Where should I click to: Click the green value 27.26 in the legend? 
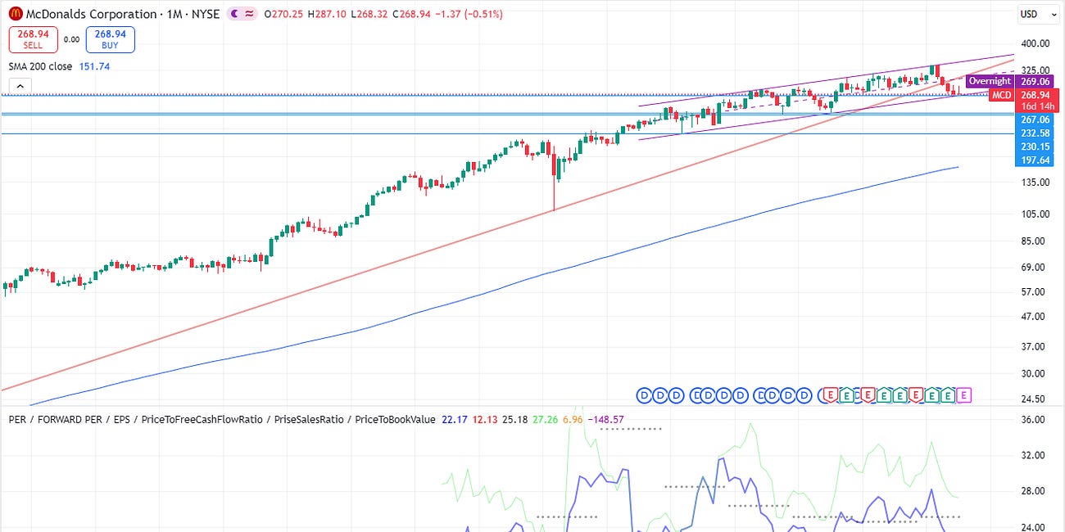pos(544,420)
